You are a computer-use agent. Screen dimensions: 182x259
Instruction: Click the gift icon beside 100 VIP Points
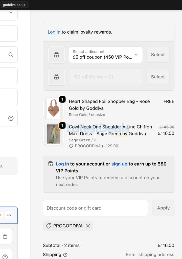(56, 77)
